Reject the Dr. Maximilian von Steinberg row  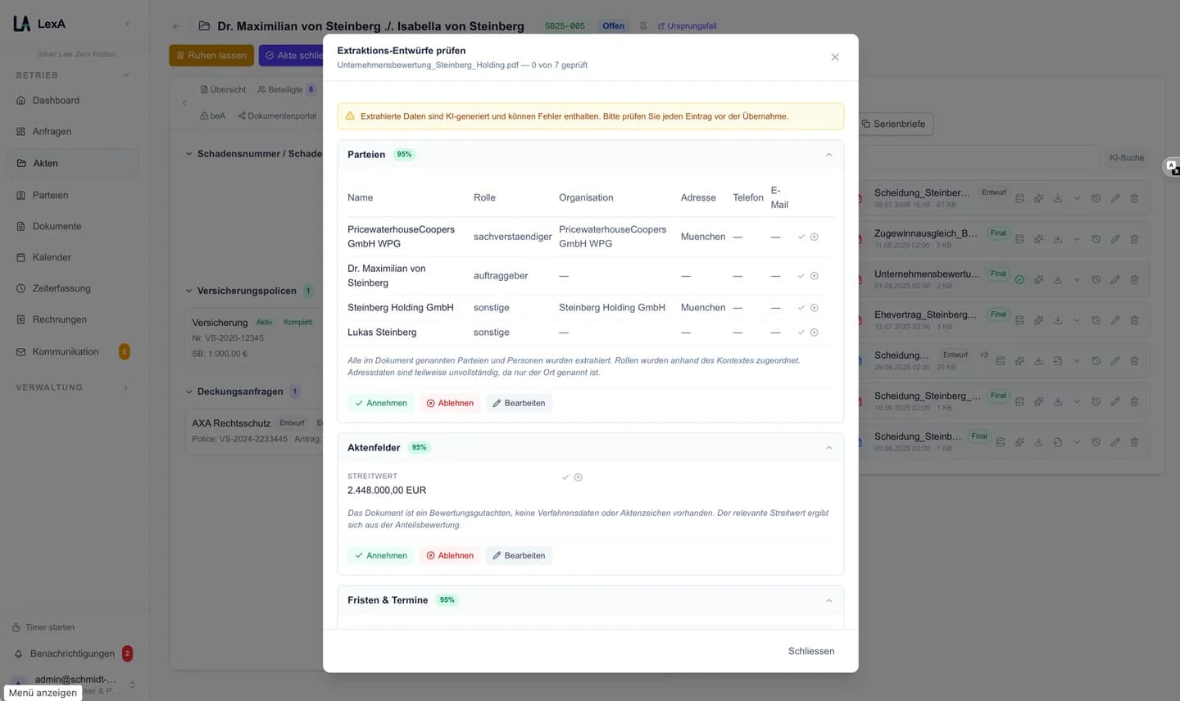[x=814, y=276]
